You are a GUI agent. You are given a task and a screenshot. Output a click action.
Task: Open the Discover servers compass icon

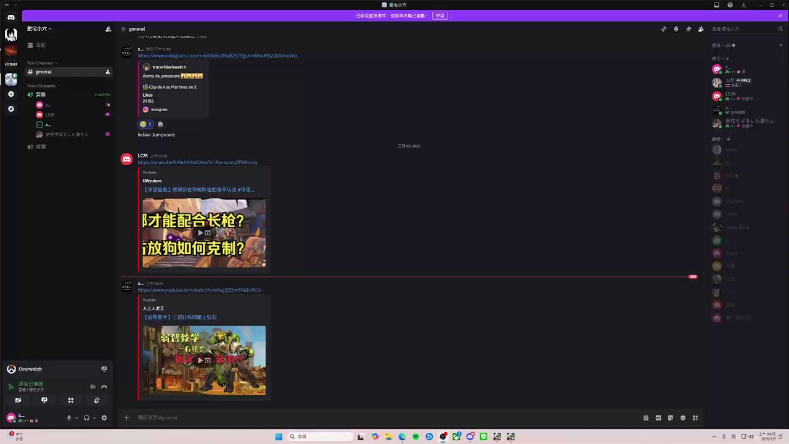pos(11,109)
